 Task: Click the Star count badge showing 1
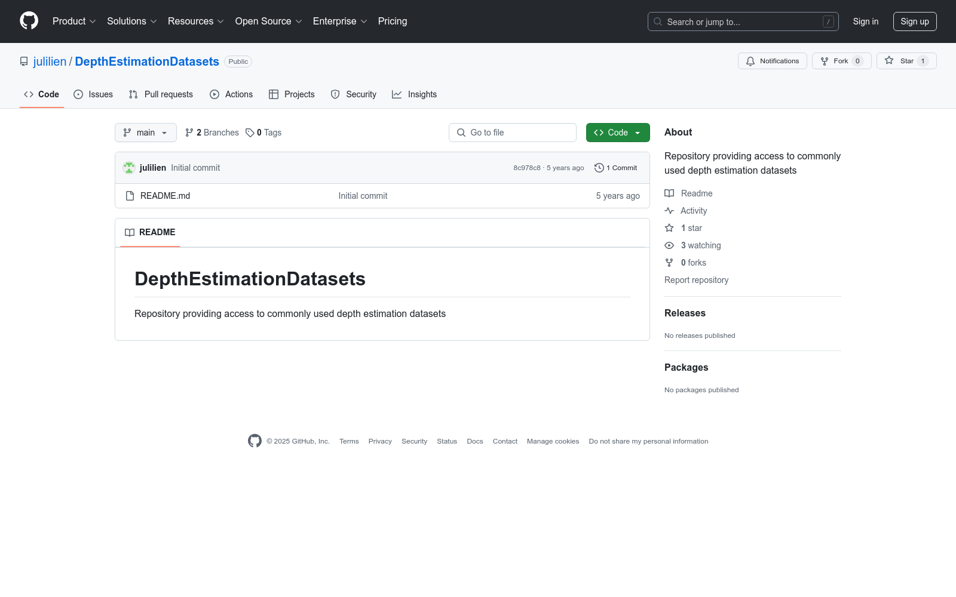(x=923, y=61)
